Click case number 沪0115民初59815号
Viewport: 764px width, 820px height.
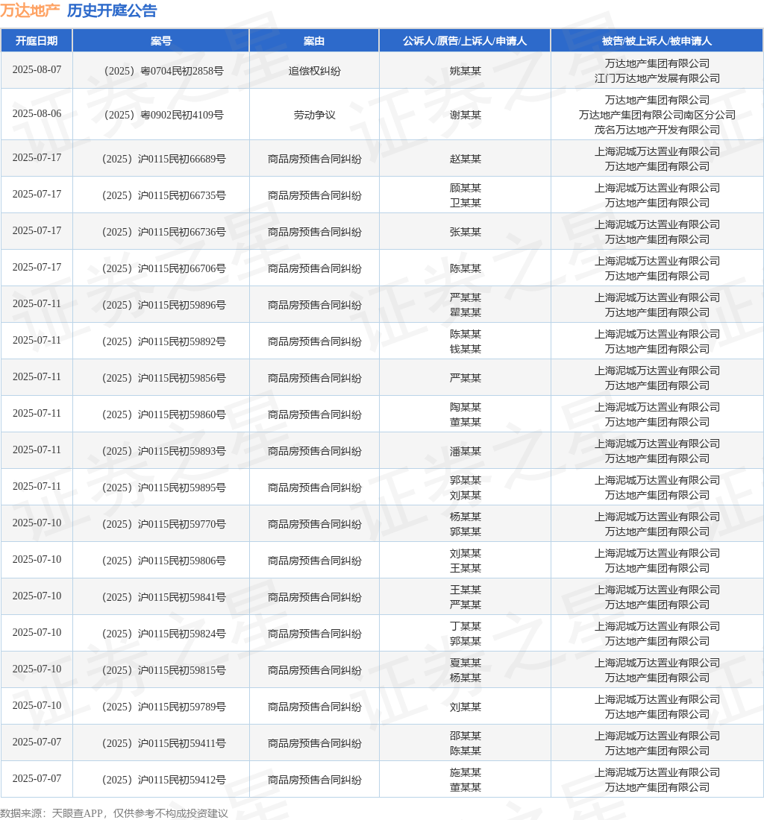pos(164,671)
